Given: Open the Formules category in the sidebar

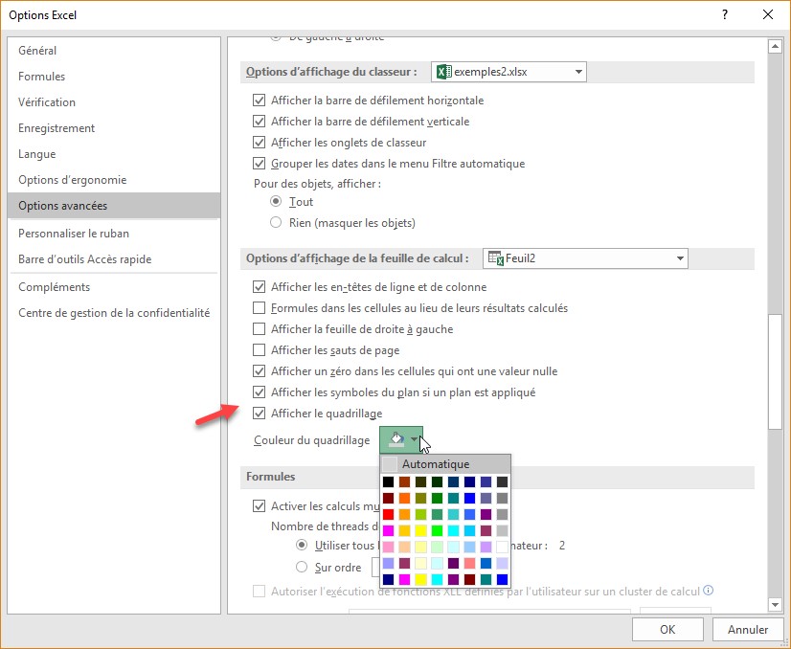Looking at the screenshot, I should coord(42,77).
